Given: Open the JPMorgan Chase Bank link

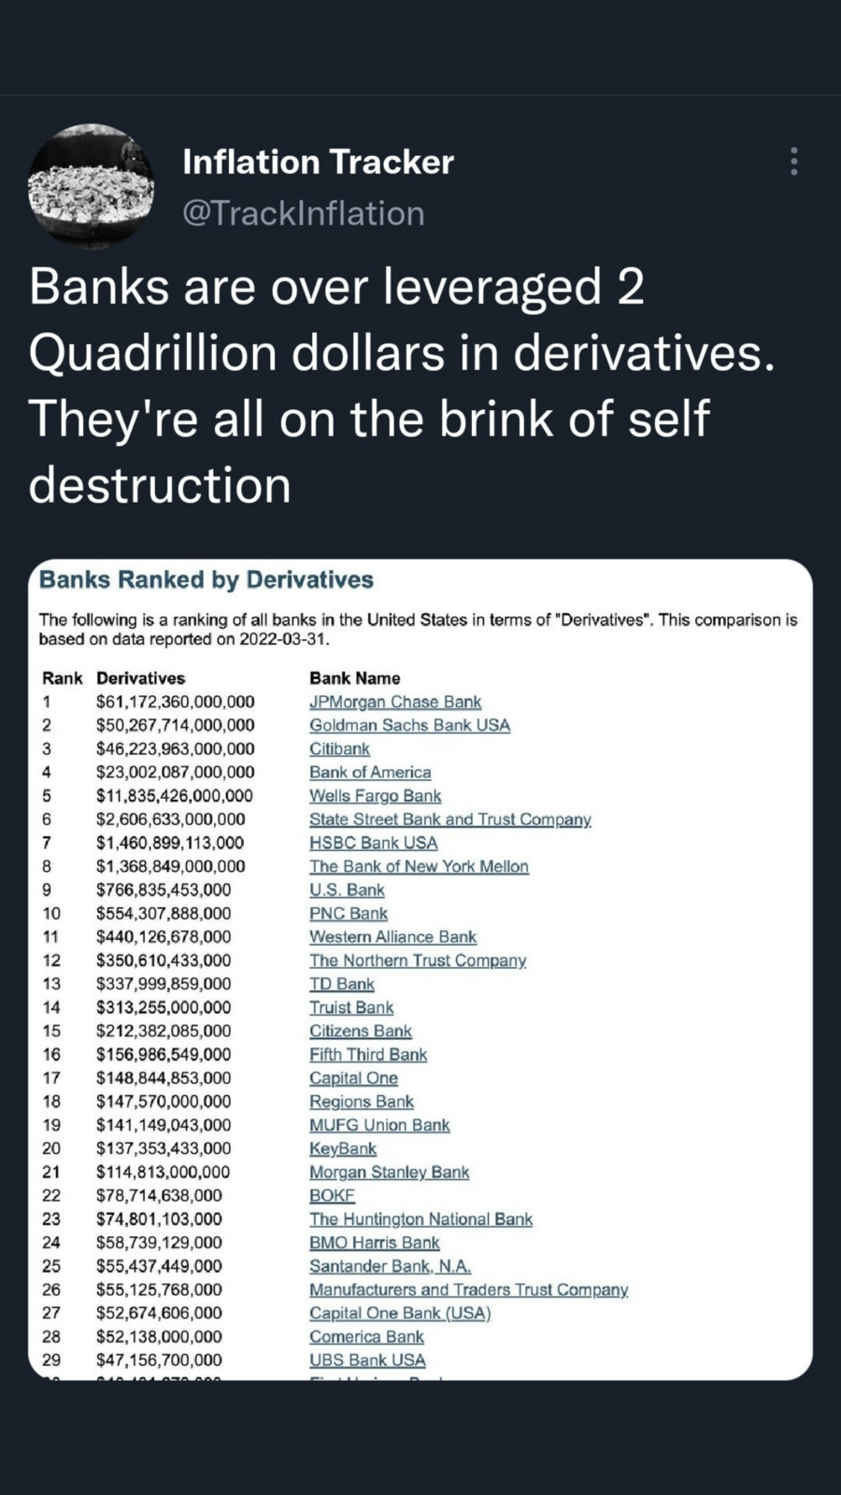Looking at the screenshot, I should pyautogui.click(x=395, y=702).
